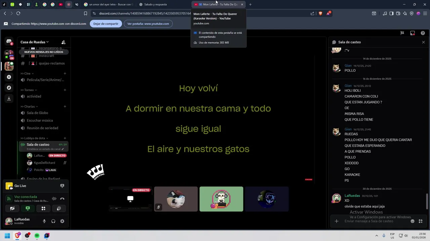The width and height of the screenshot is (430, 241).
Task: Open Spotify from taskbar
Action: tap(37, 236)
